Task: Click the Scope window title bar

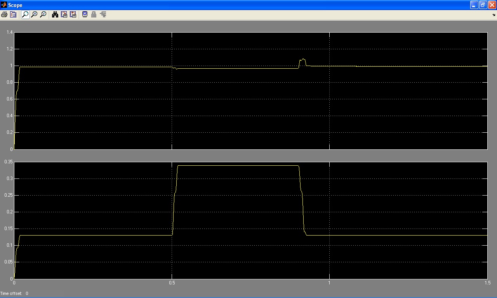Action: [233, 5]
